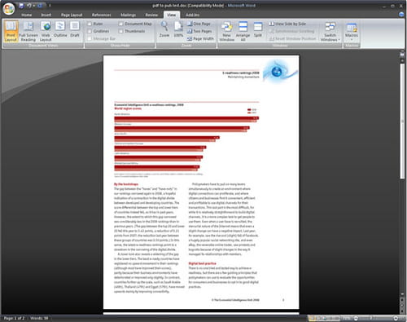Click View Side by Side
This screenshot has width=407, height=322.
[x=287, y=24]
